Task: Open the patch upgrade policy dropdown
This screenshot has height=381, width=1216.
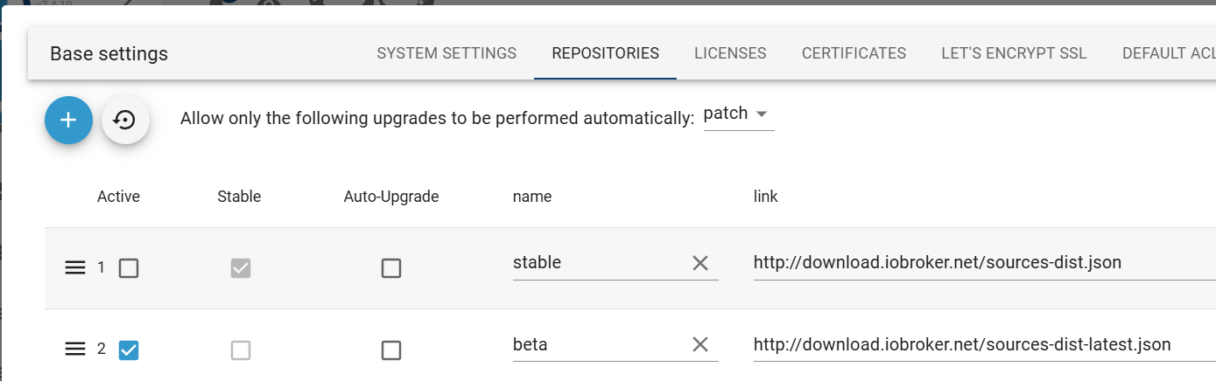Action: click(739, 114)
